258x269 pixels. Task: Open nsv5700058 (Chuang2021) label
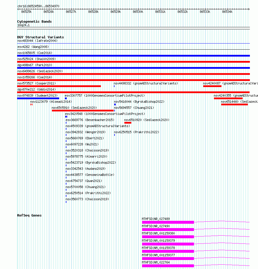[86, 187]
